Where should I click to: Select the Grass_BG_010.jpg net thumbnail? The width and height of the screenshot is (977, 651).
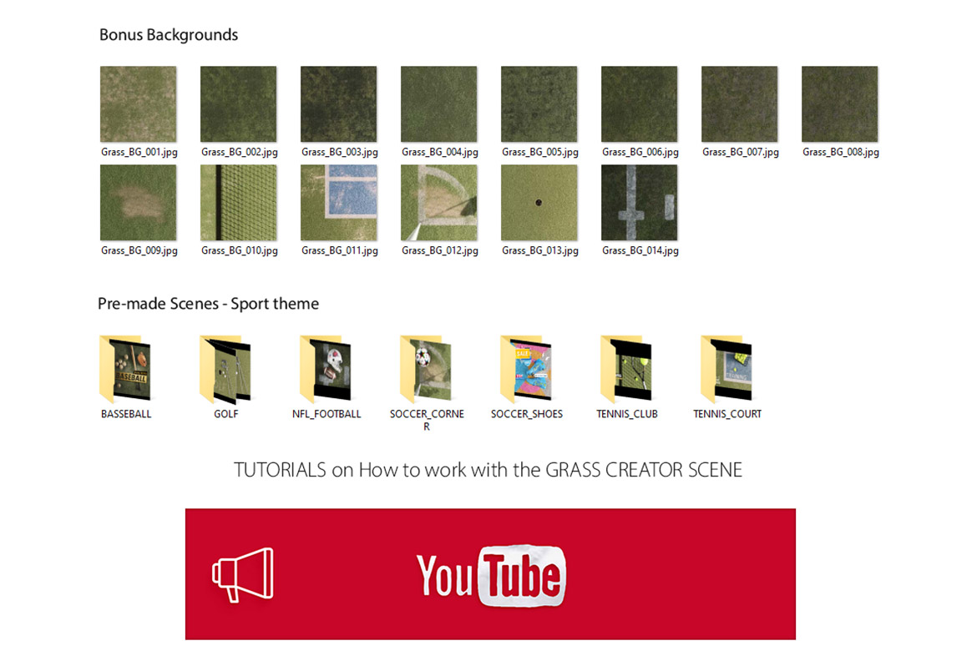(239, 203)
